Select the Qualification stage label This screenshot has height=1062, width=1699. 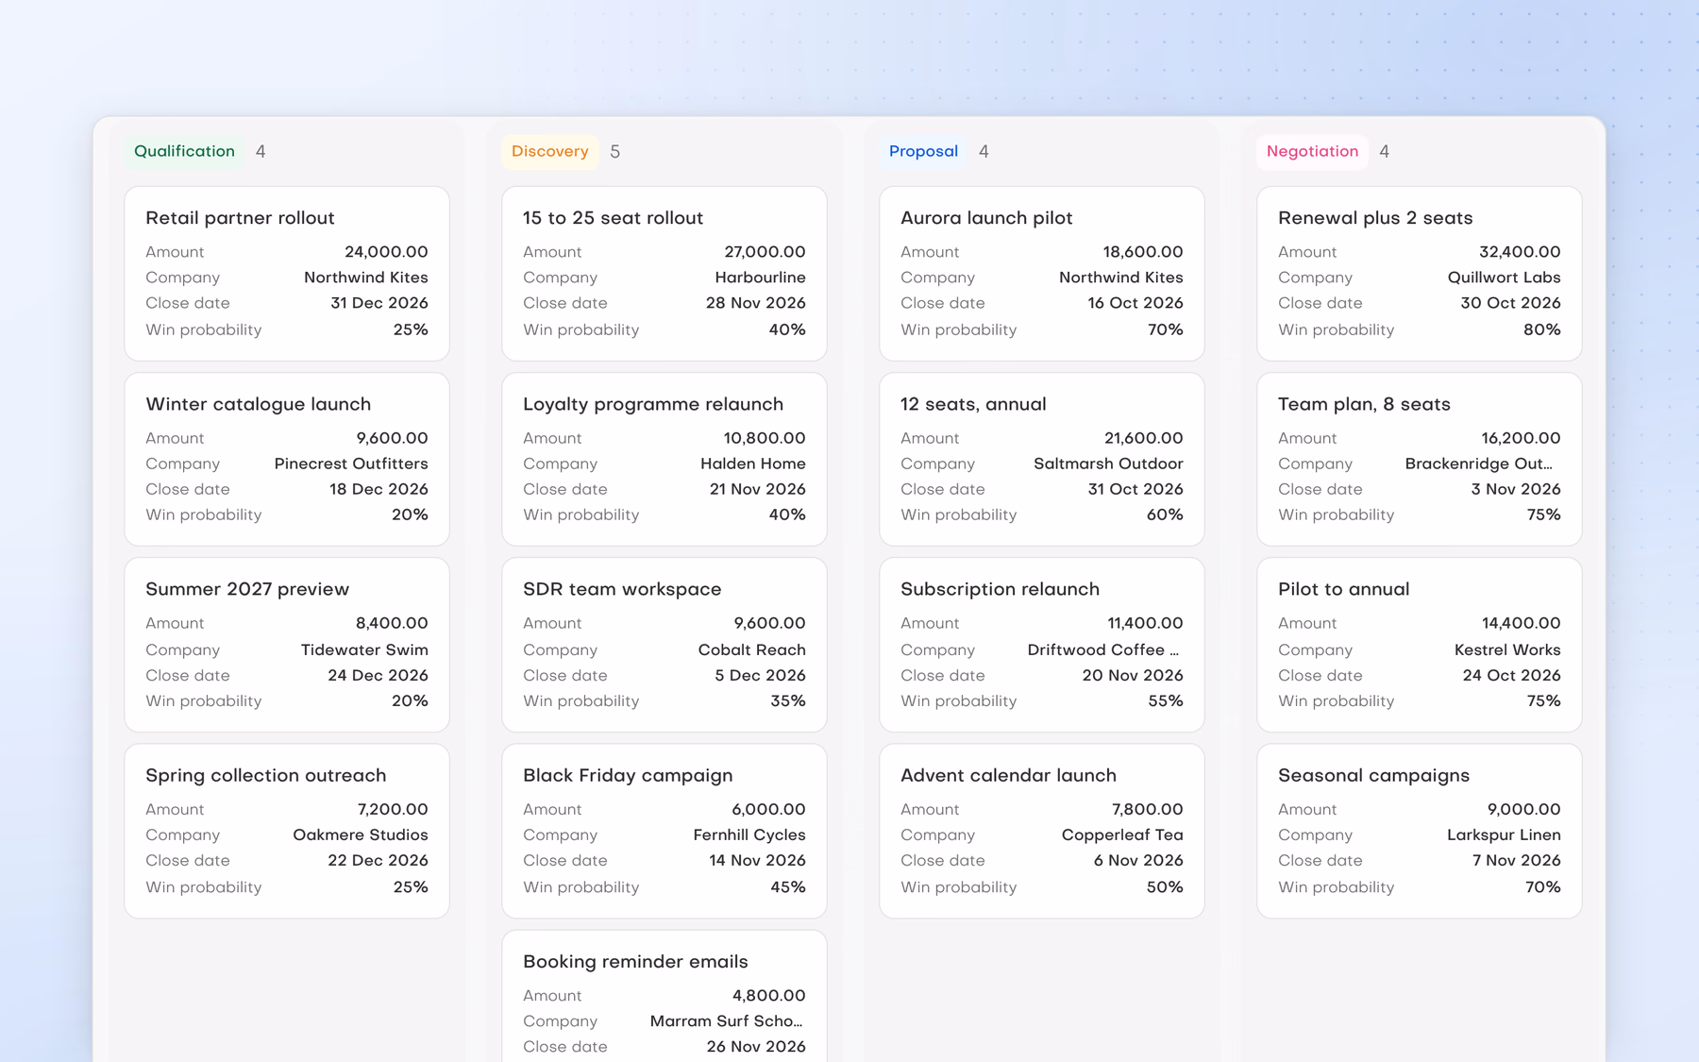pyautogui.click(x=184, y=151)
